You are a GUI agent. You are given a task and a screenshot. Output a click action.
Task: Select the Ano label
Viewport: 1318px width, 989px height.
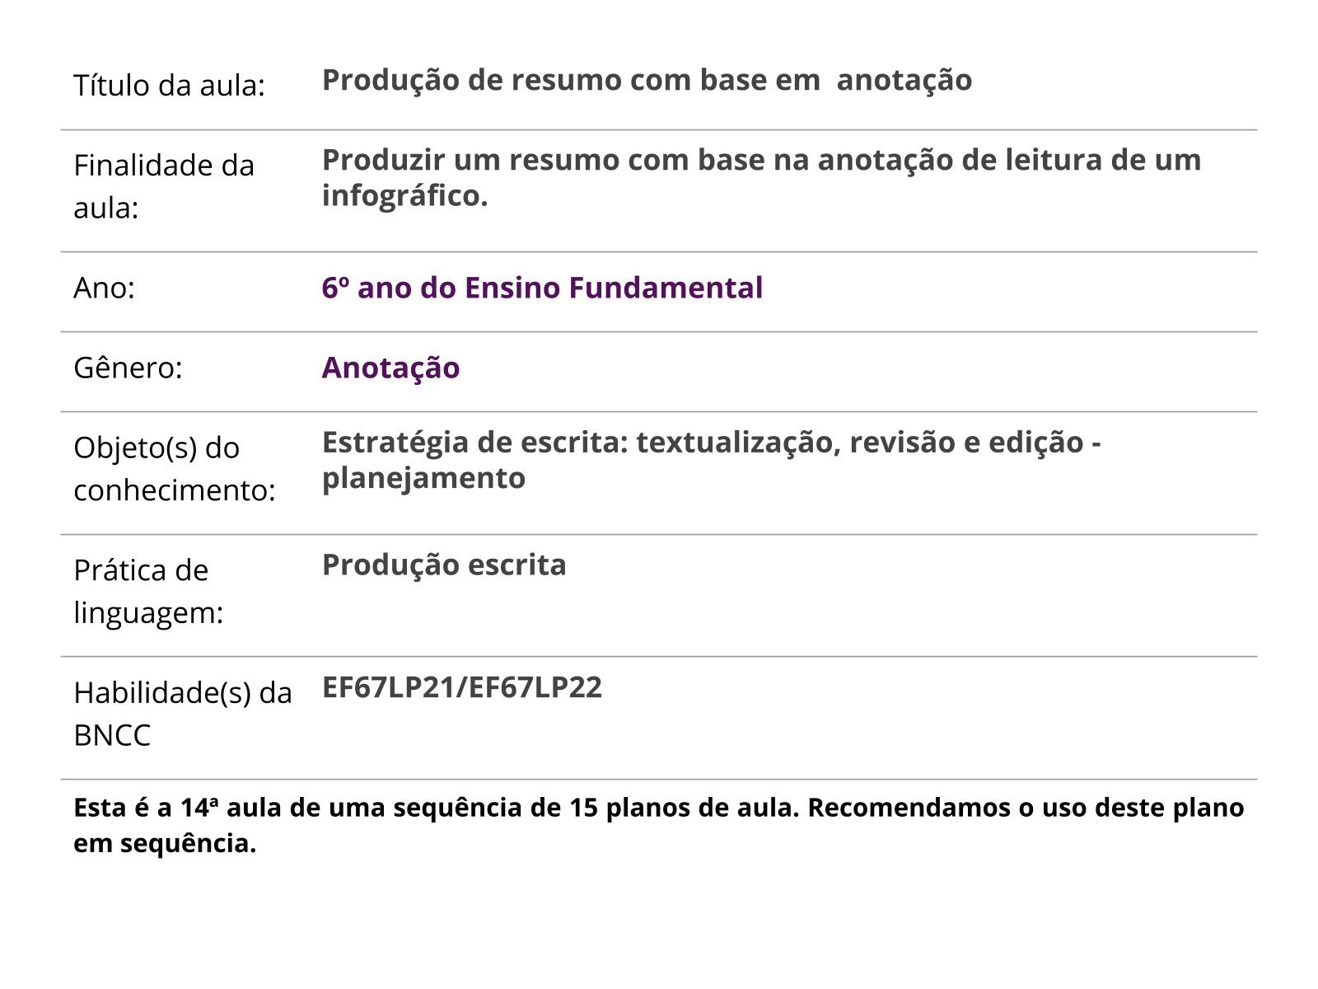(104, 288)
